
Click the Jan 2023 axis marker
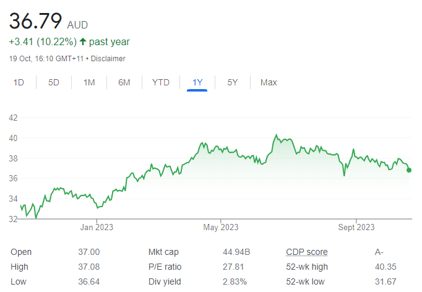(97, 228)
